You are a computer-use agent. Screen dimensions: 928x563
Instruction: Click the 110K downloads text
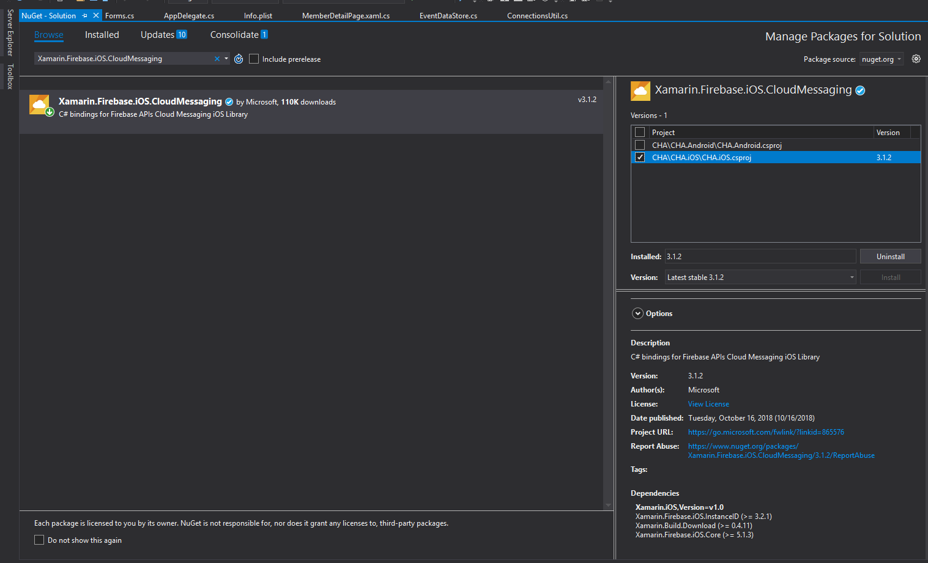click(x=308, y=102)
